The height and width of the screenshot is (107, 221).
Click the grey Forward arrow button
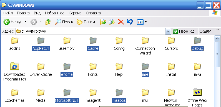tap(34, 22)
